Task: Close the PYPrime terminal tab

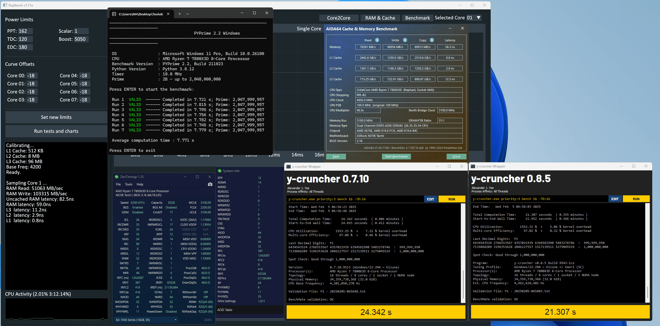Action: [x=168, y=14]
